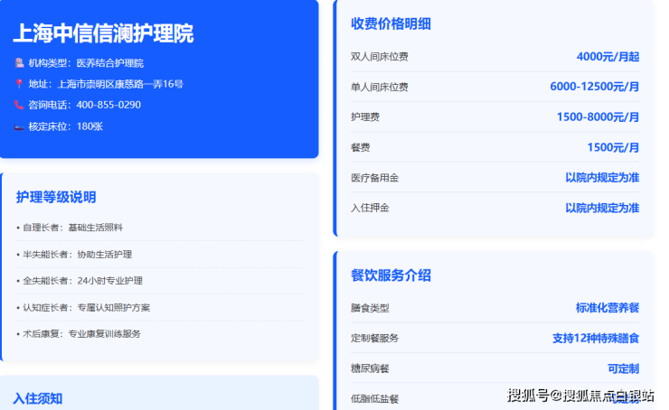This screenshot has height=410, width=669.
Task: Click the bed icon beside 核定床位
Action: point(19,126)
